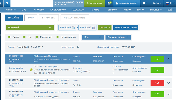This screenshot has height=100, width=176.
Task: Open the СЛОТЫ menu
Action: pyautogui.click(x=39, y=10)
